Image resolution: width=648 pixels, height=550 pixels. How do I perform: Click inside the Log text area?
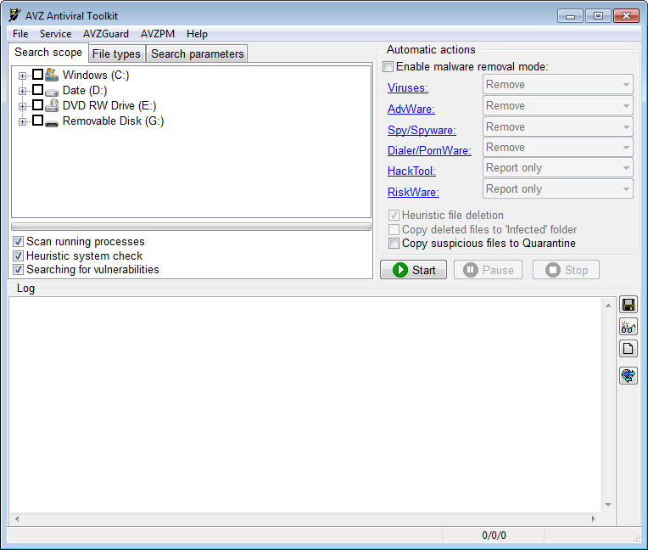pos(305,405)
